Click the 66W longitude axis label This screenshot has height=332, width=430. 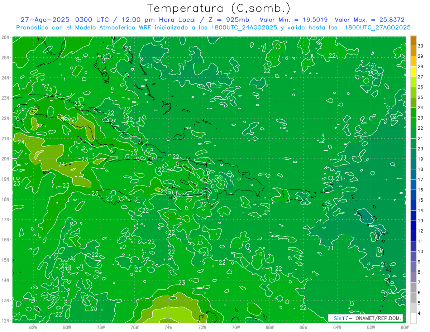304,327
